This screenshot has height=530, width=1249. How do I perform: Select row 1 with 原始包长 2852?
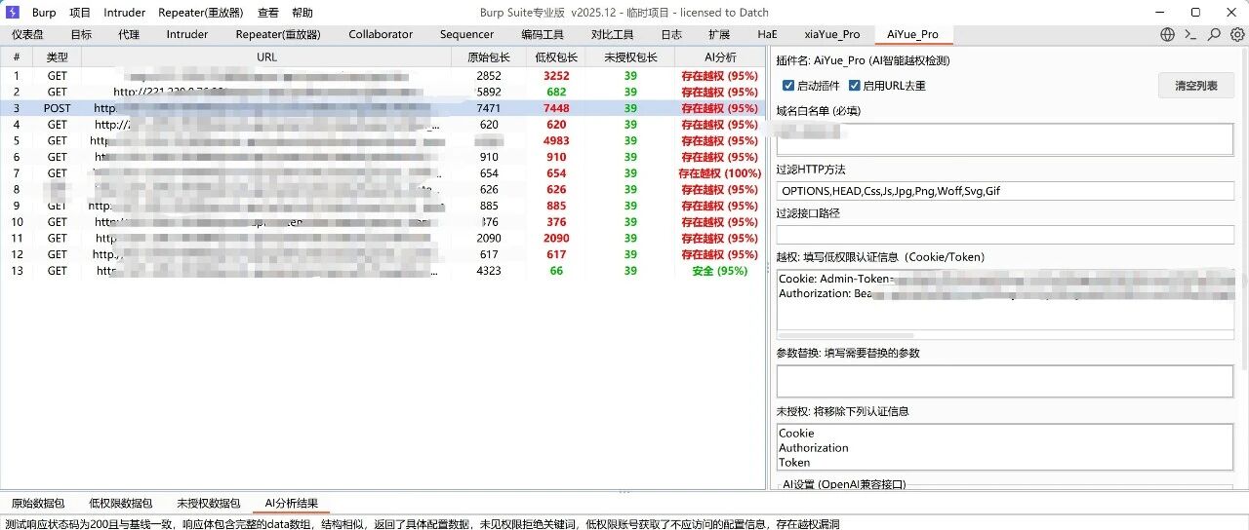(383, 75)
